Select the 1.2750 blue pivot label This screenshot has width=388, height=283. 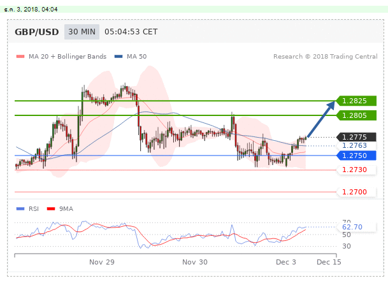click(356, 156)
